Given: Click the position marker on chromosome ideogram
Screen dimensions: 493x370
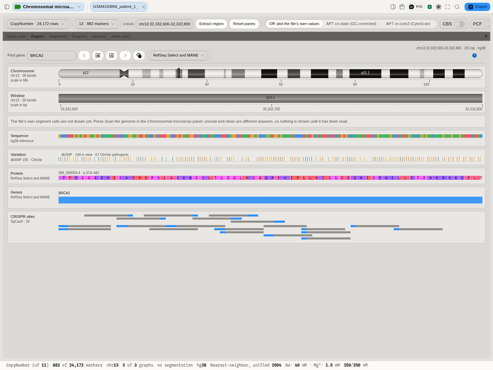Looking at the screenshot, I should tap(179, 73).
